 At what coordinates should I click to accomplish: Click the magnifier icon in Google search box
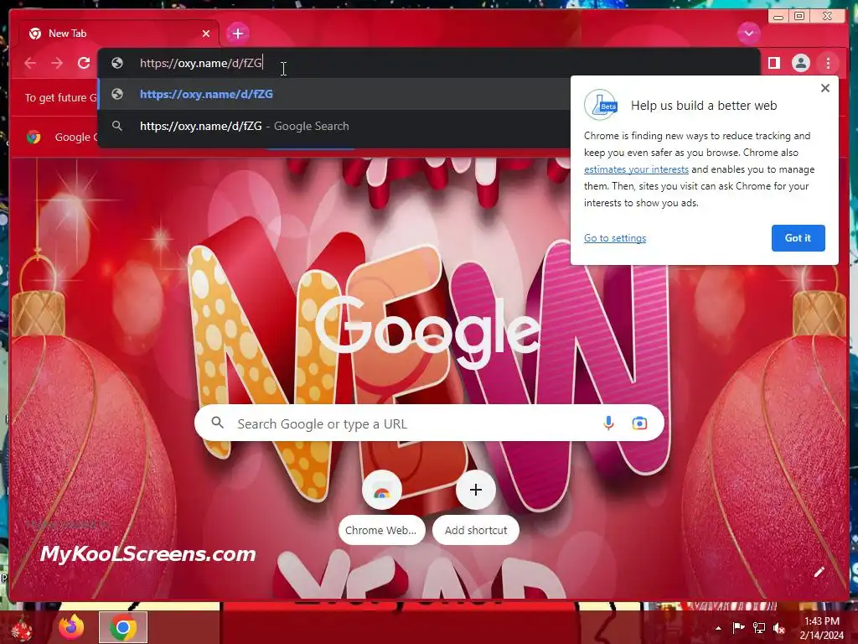[x=217, y=423]
